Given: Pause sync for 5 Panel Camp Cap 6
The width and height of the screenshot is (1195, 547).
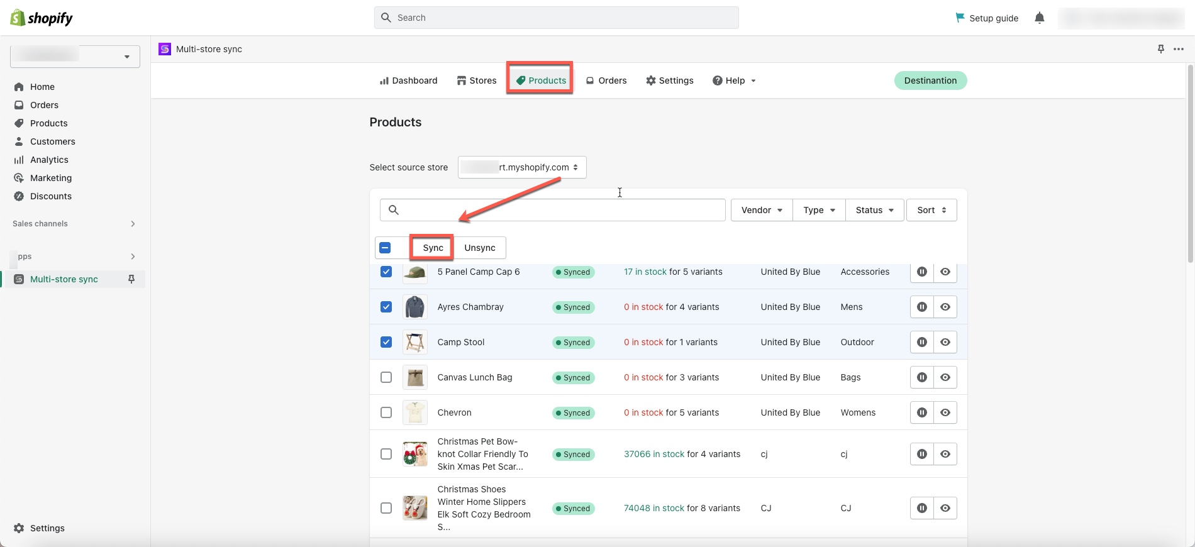Looking at the screenshot, I should click(922, 272).
